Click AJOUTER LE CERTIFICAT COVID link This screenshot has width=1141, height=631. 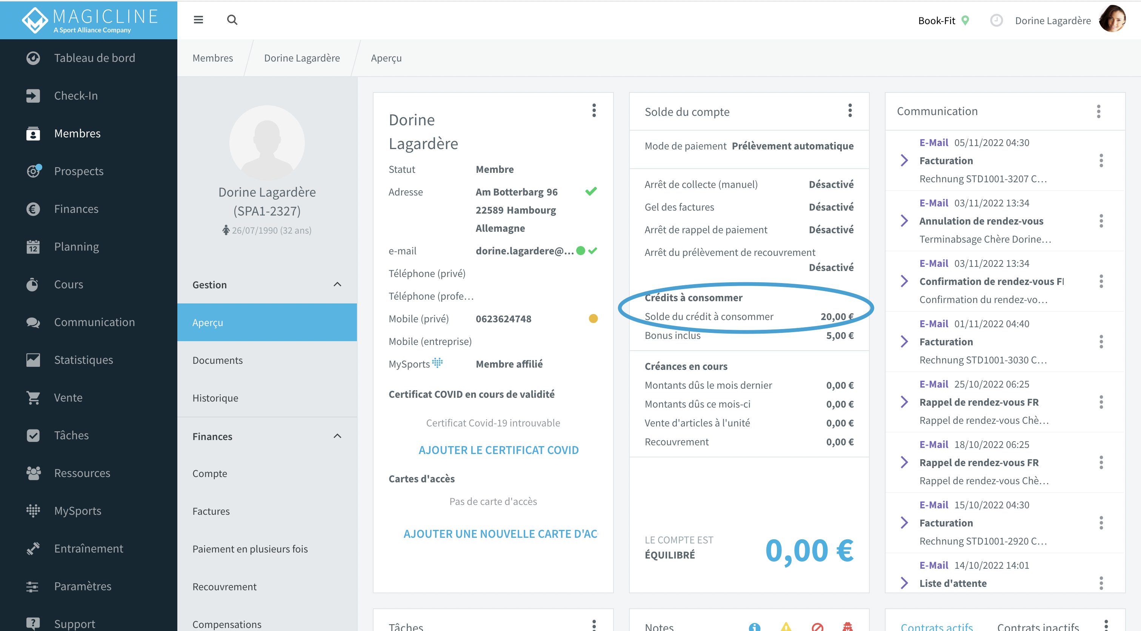coord(498,450)
